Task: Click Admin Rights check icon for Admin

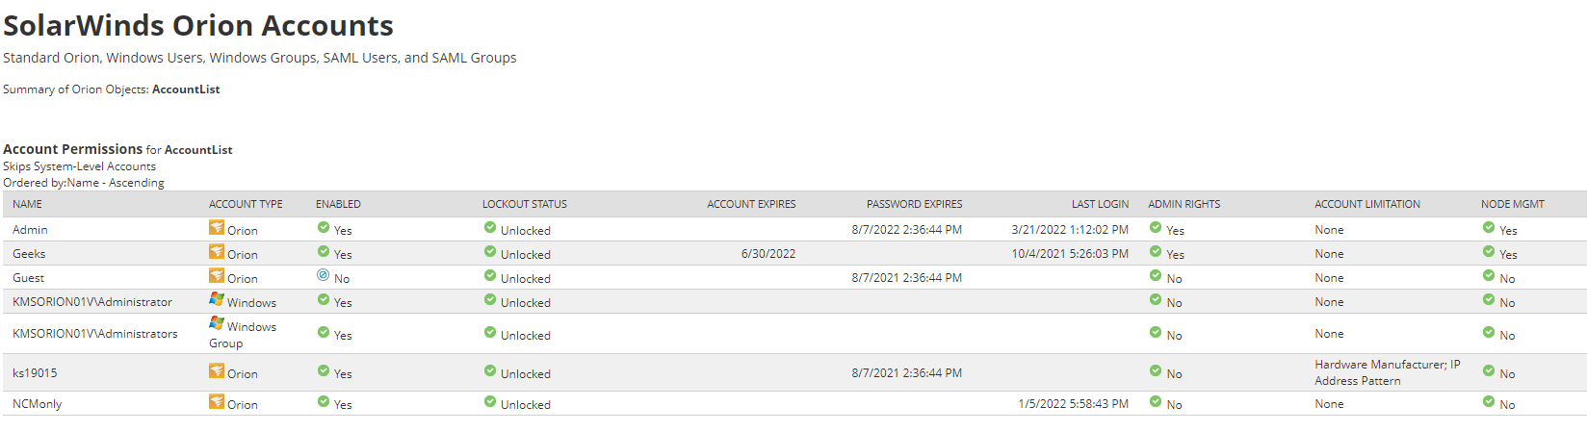Action: [1156, 228]
